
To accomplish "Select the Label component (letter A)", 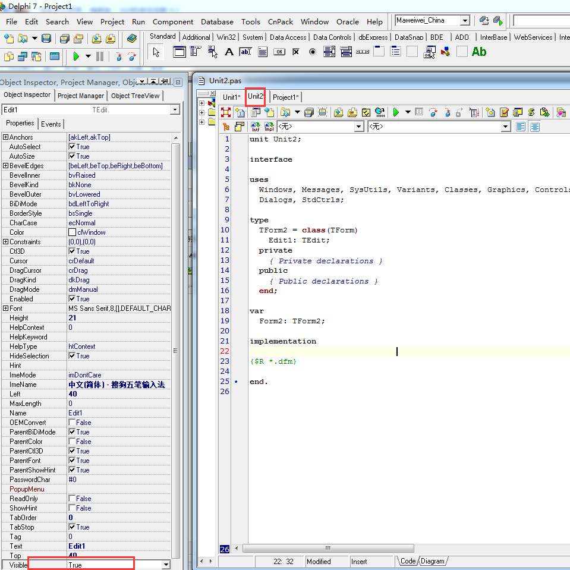I will 229,52.
